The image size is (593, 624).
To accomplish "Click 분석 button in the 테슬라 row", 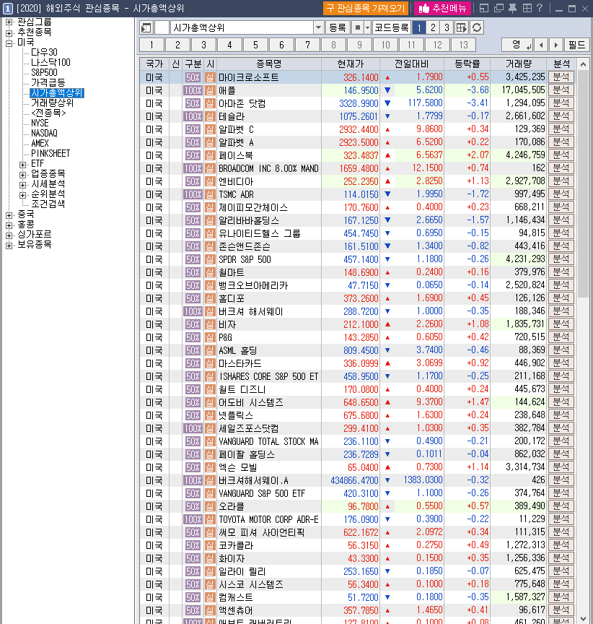I will [x=561, y=116].
